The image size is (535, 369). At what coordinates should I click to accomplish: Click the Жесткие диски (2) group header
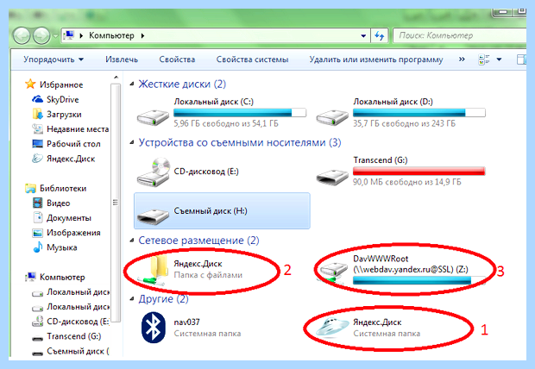(x=182, y=84)
